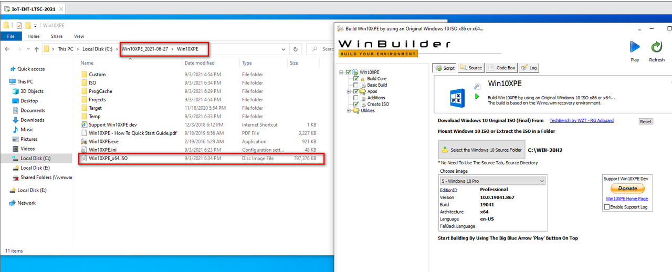The image size is (672, 272).
Task: Uncheck the Create ISO checkbox
Action: click(x=356, y=104)
